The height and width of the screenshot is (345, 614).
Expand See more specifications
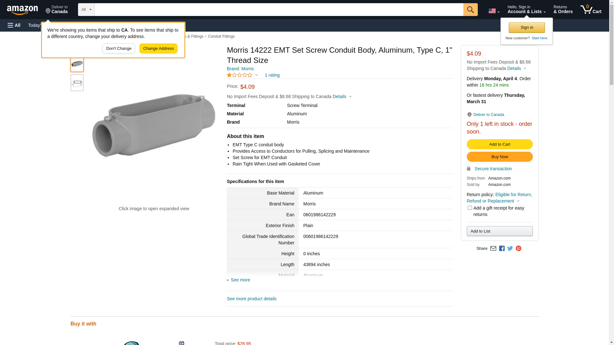tap(240, 280)
